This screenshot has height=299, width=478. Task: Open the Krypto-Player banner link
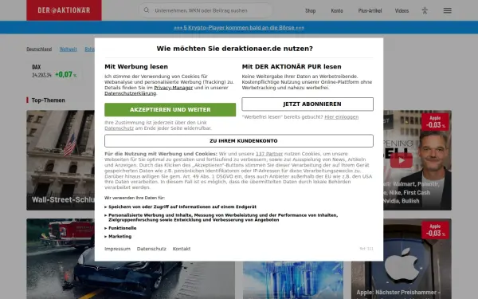(239, 27)
